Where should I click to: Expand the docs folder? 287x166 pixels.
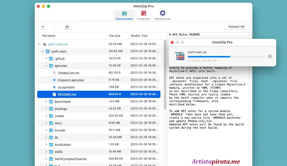point(46,123)
